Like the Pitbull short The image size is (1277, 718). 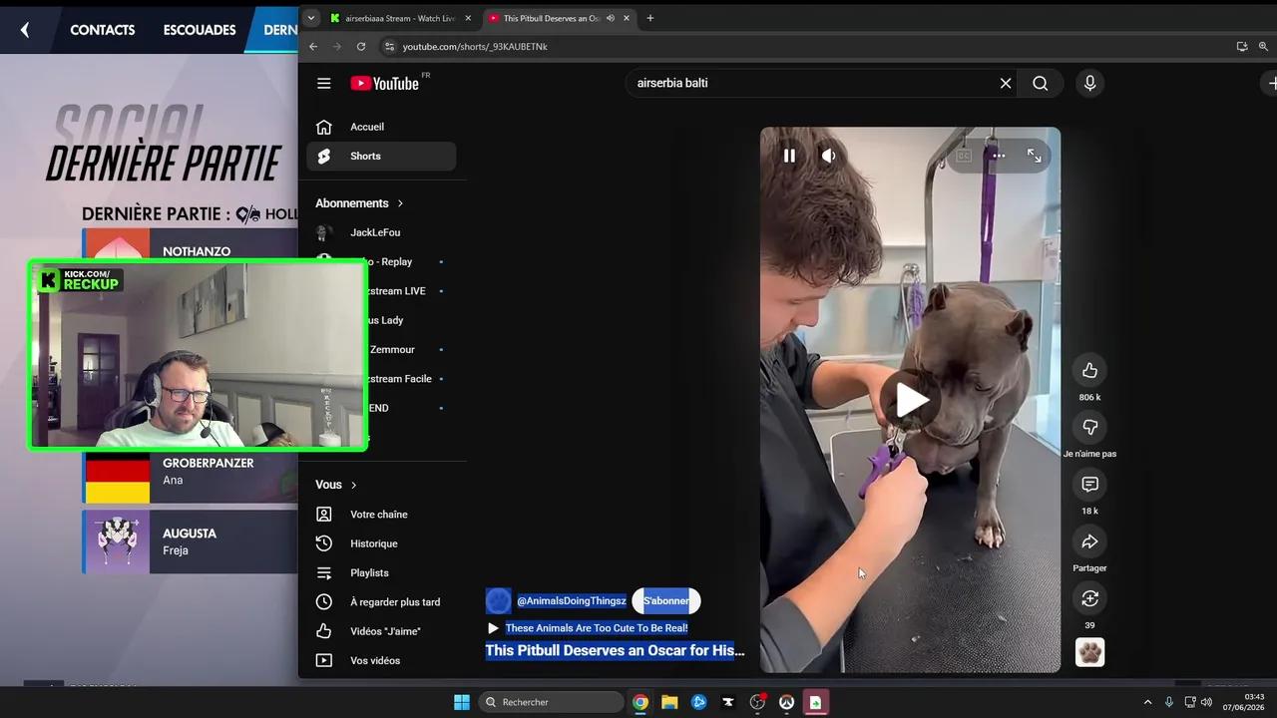coord(1089,371)
